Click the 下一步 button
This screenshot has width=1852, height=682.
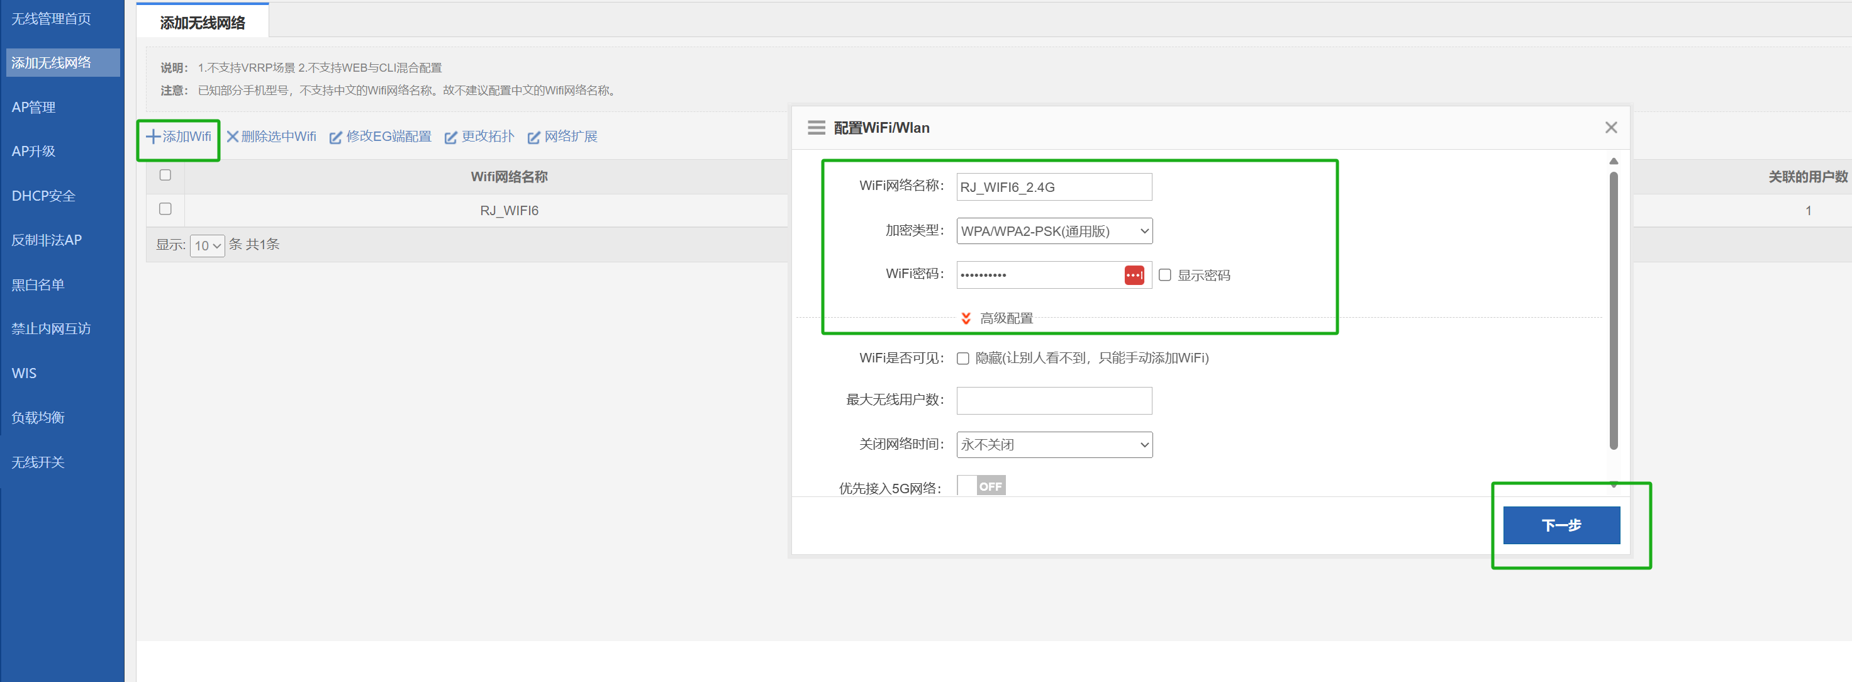click(1561, 525)
